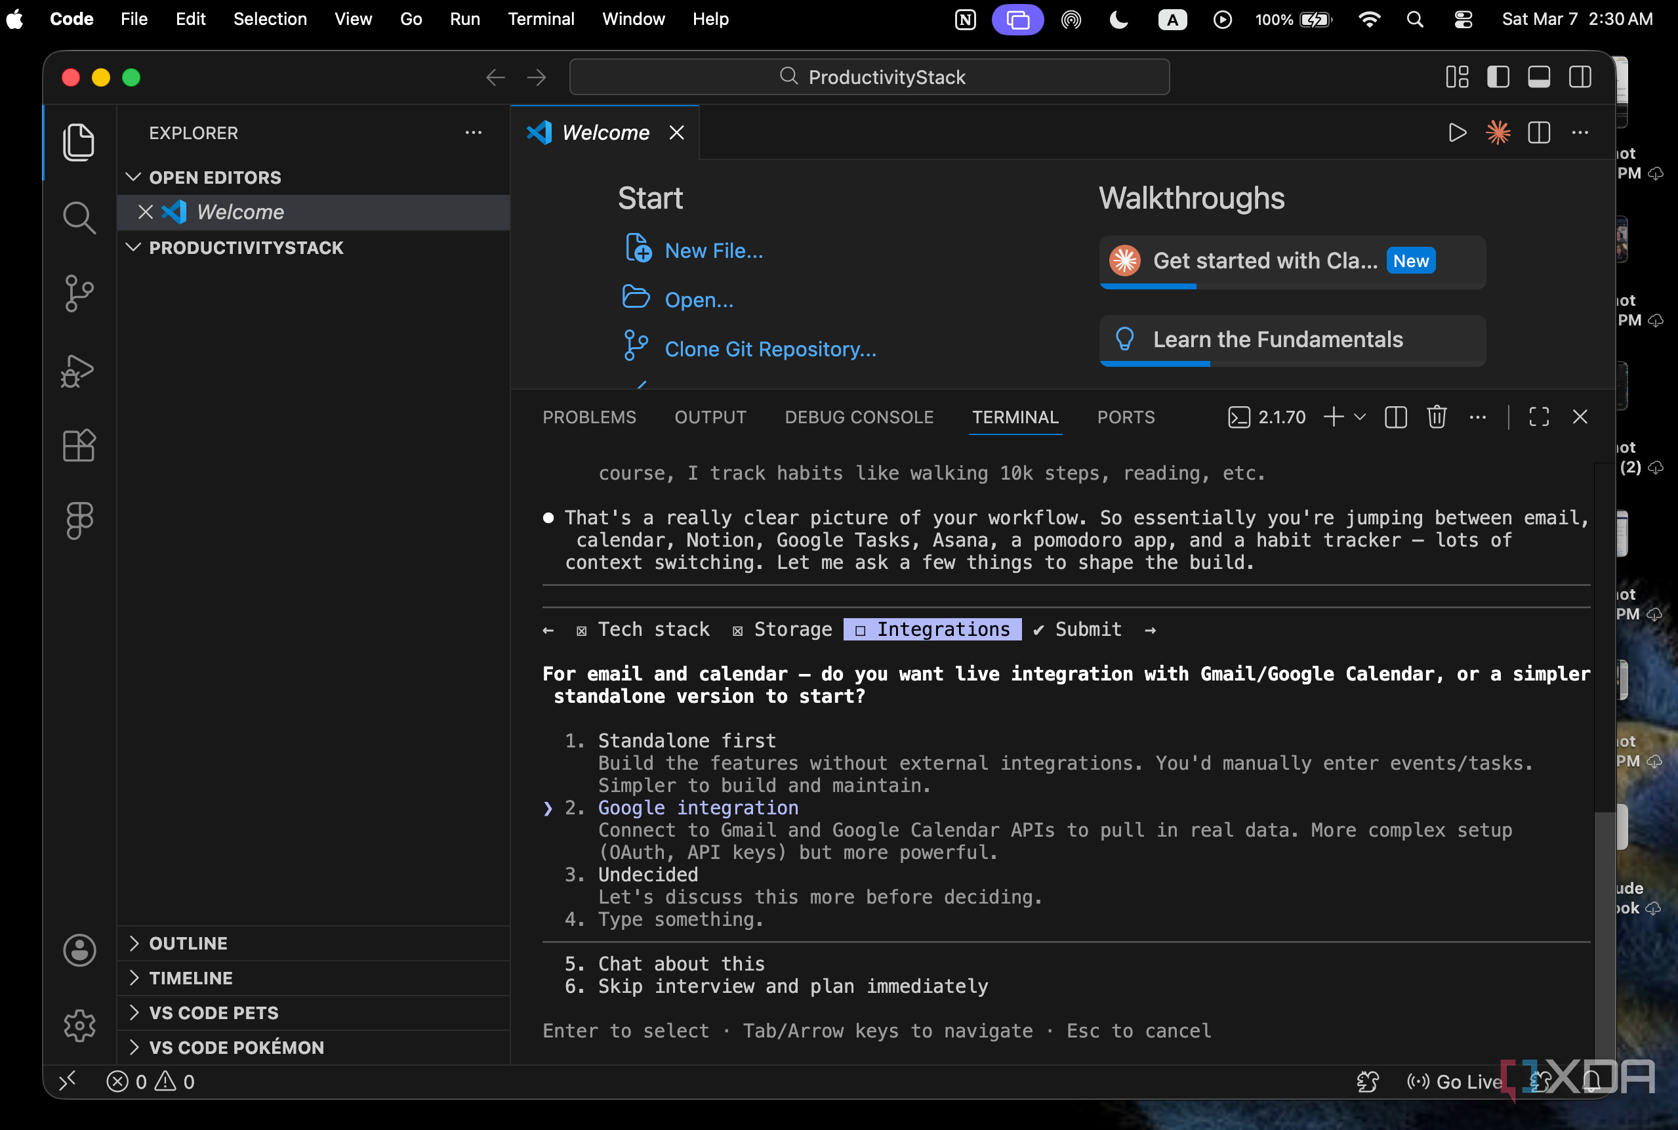1678x1130 pixels.
Task: Kill terminal with the trash icon
Action: 1437,417
